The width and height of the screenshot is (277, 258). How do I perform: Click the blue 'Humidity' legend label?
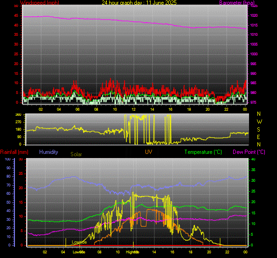(x=48, y=152)
